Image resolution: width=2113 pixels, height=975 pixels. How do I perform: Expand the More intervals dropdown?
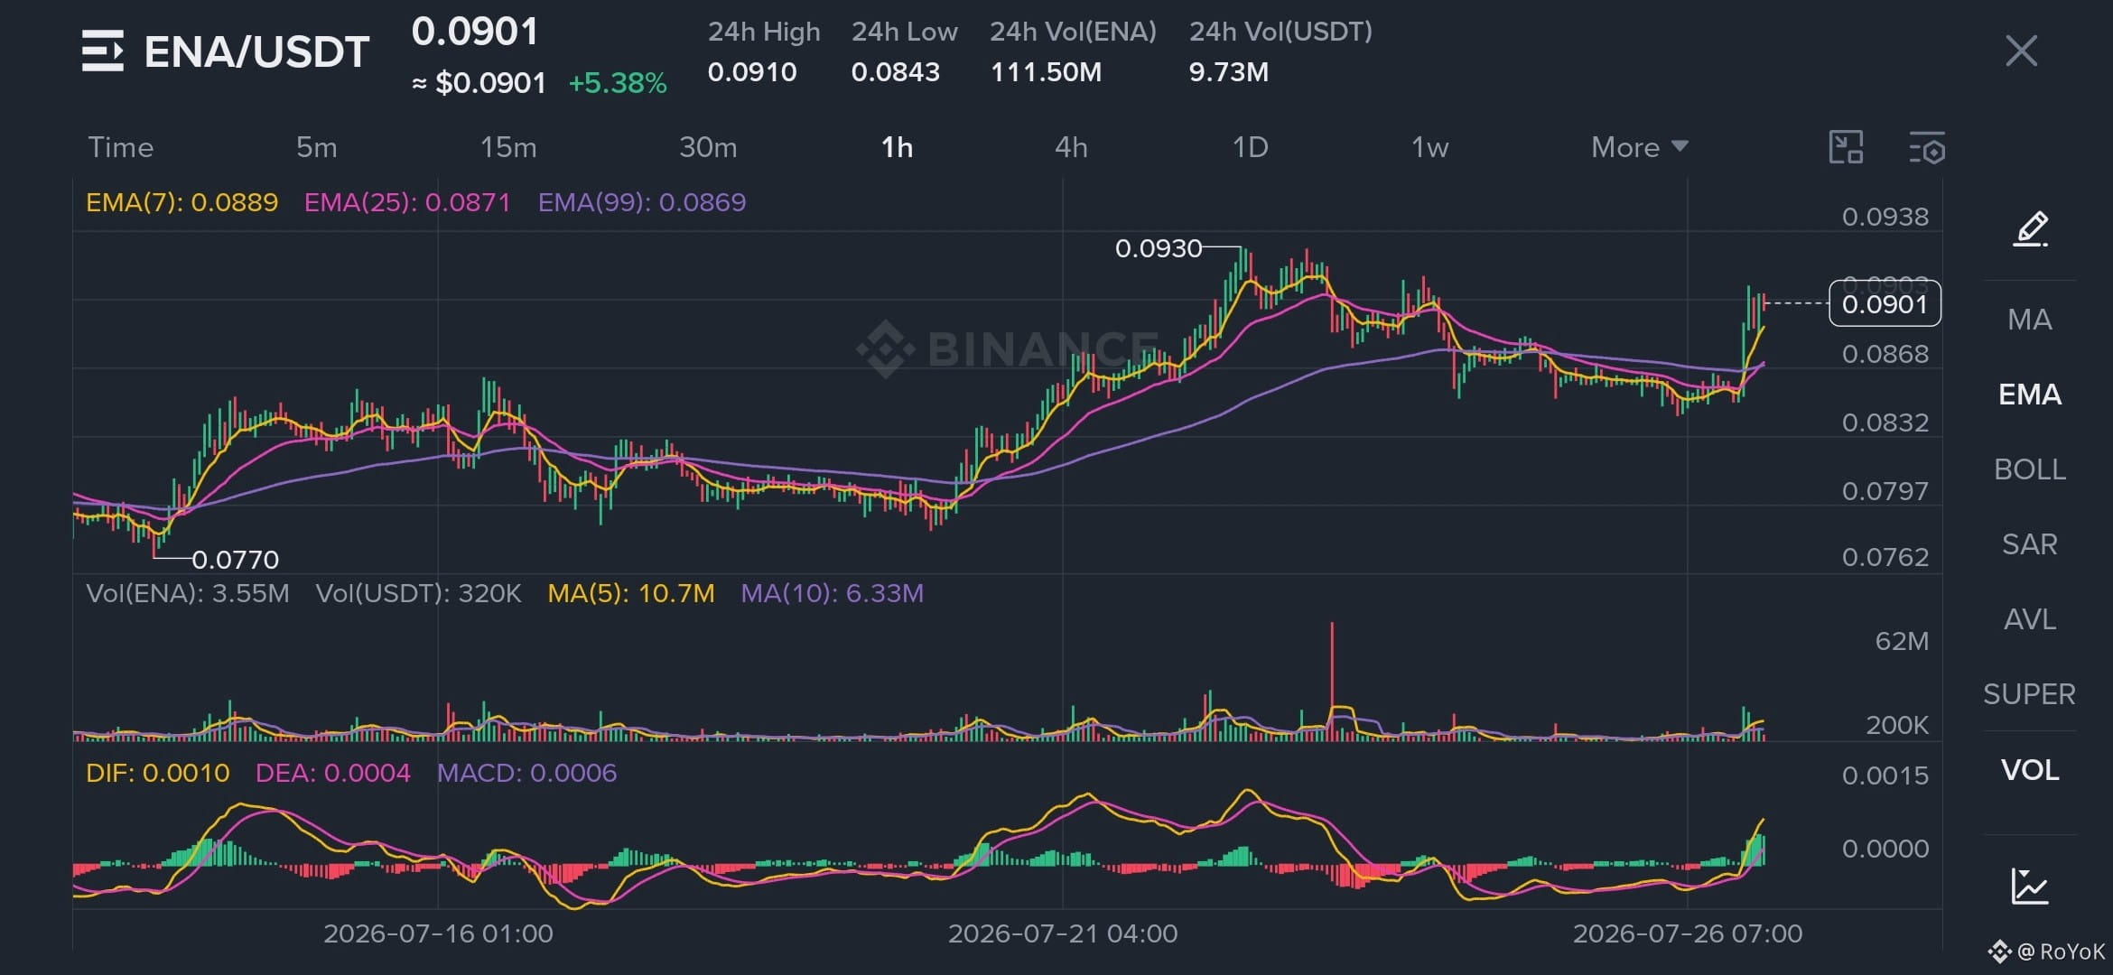(x=1639, y=147)
